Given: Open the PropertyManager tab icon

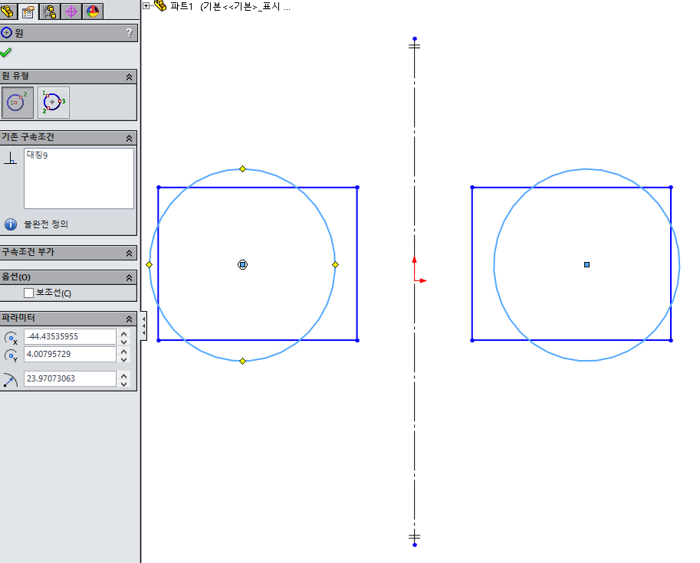Looking at the screenshot, I should [28, 11].
